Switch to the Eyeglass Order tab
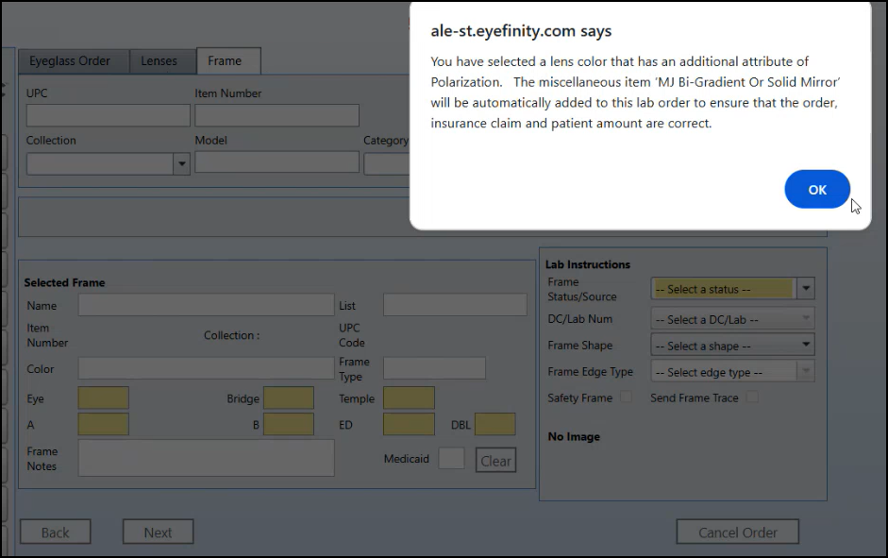This screenshot has width=888, height=558. click(70, 61)
